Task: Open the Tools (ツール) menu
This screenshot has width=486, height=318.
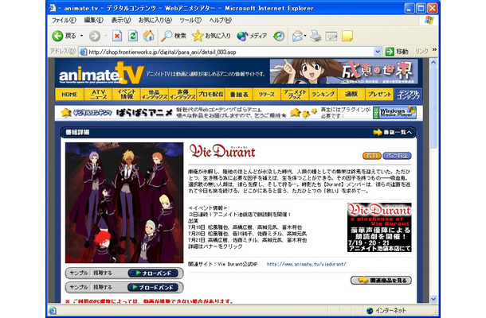Action: 190,20
